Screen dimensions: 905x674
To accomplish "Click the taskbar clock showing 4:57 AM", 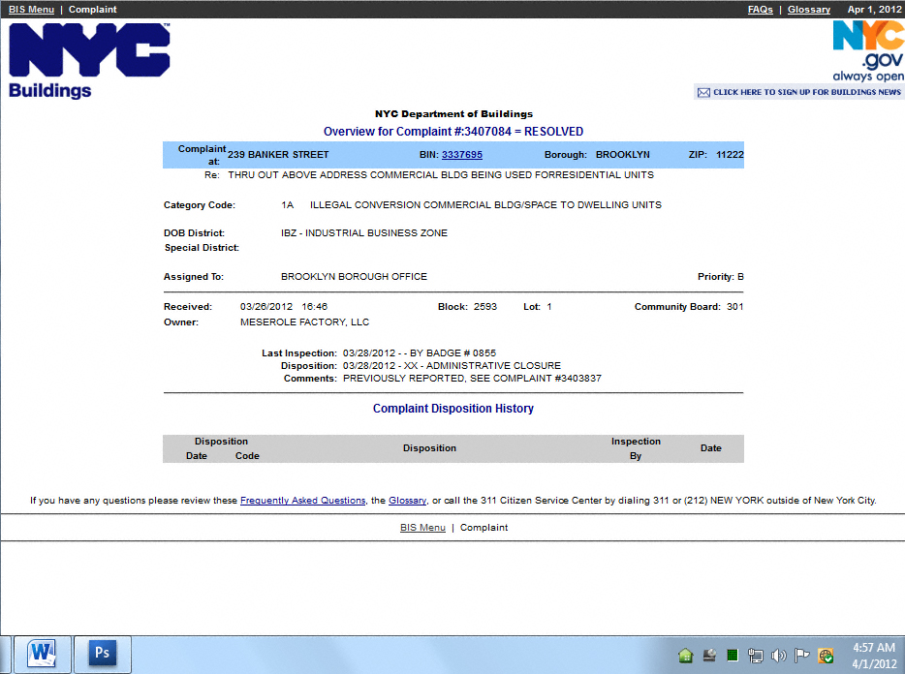I will tap(873, 655).
